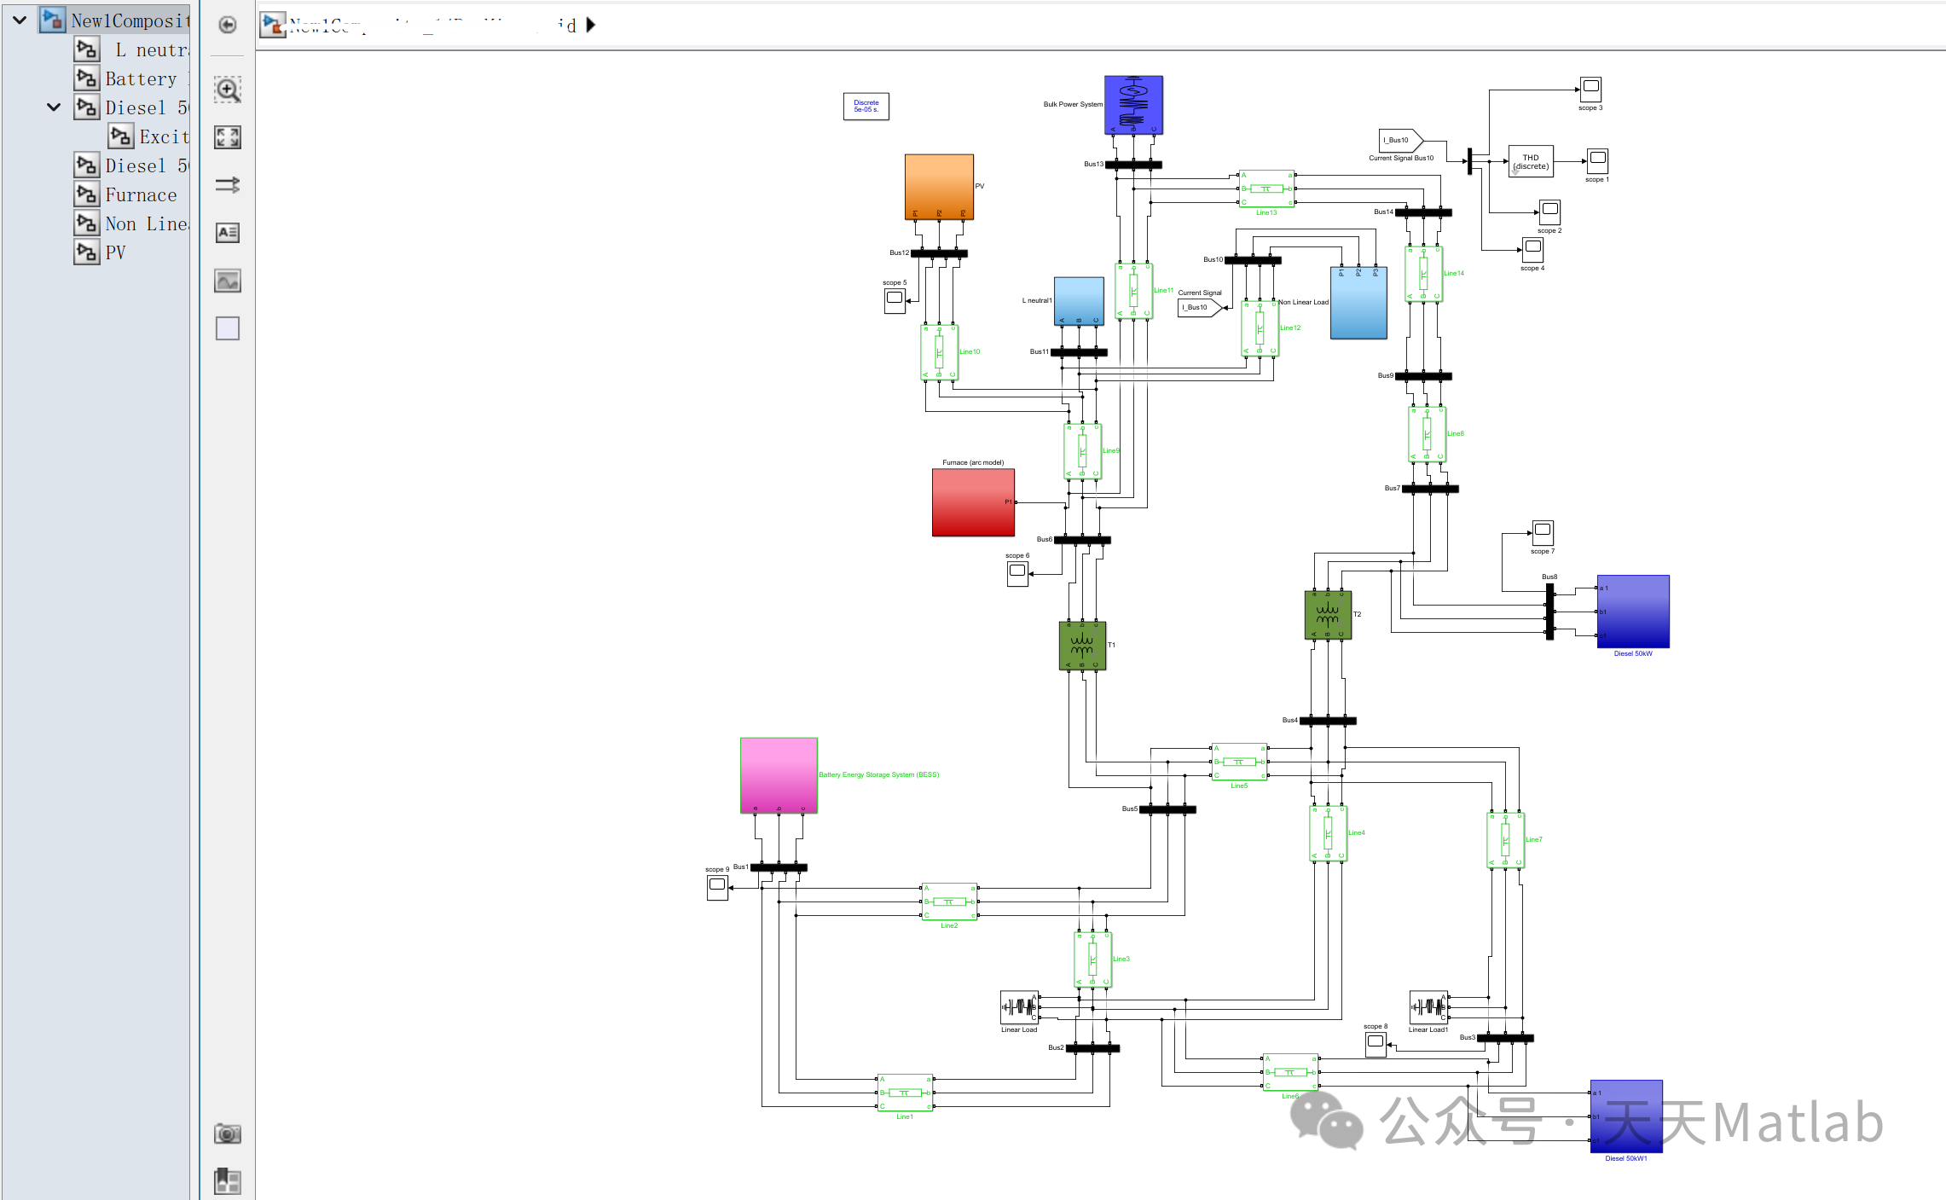The width and height of the screenshot is (1946, 1200).
Task: Click the model browser toggle icon at bottom
Action: pyautogui.click(x=227, y=1181)
